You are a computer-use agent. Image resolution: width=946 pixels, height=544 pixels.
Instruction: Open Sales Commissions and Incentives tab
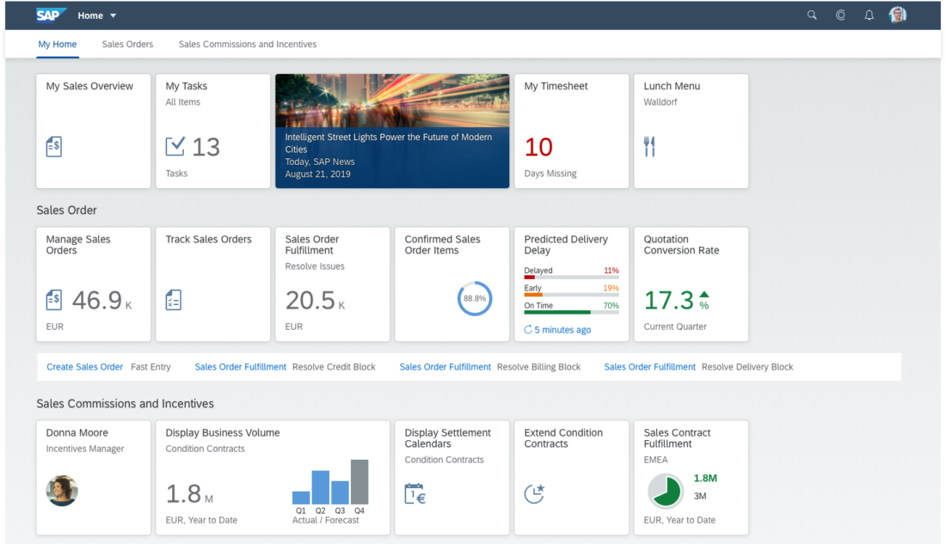click(x=248, y=45)
